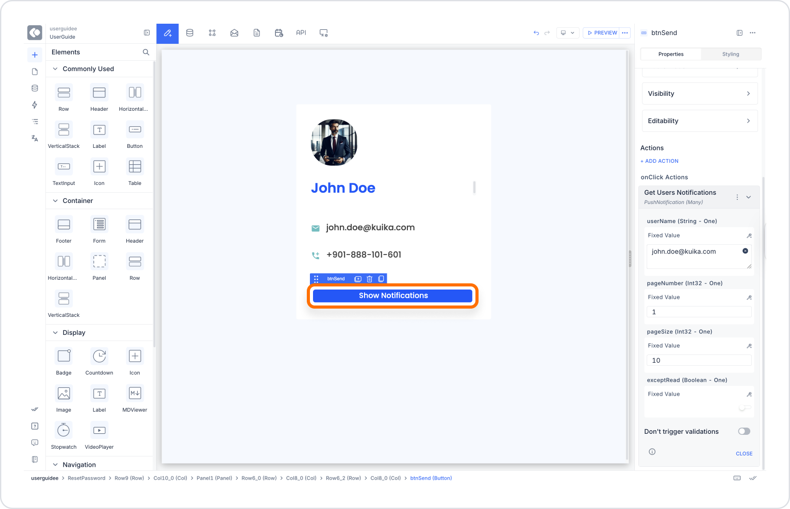
Task: Open the workflow diagram icon in top toolbar
Action: click(212, 33)
